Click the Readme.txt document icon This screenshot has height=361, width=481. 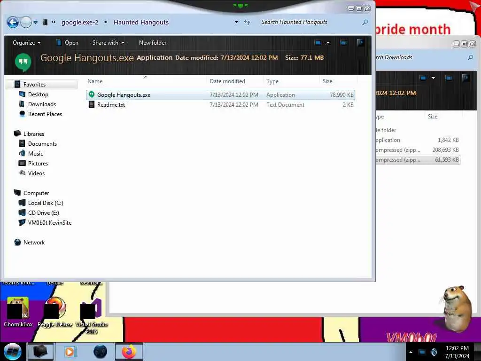point(92,105)
